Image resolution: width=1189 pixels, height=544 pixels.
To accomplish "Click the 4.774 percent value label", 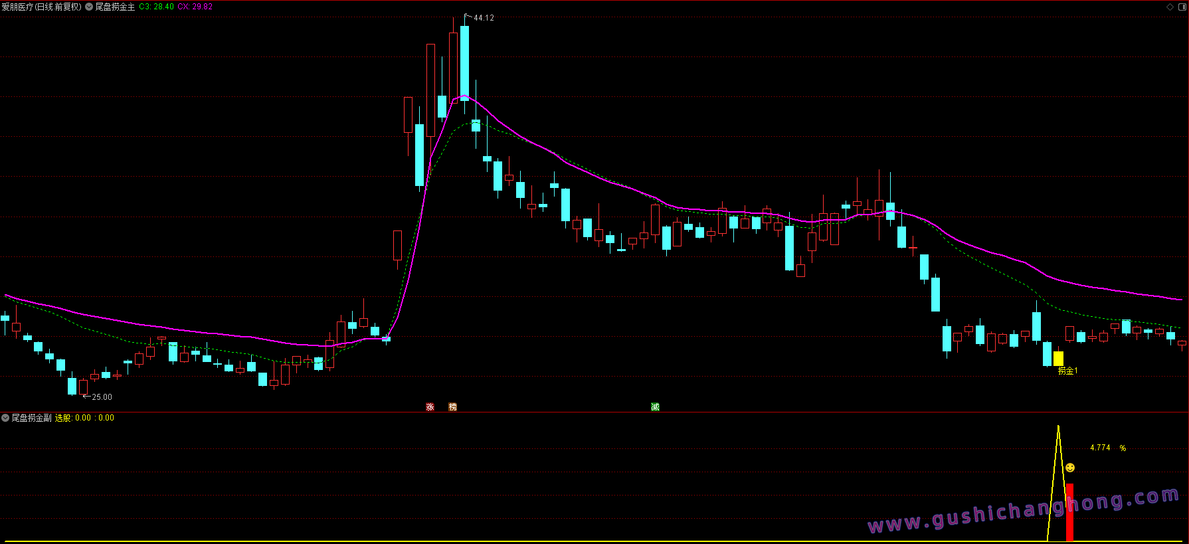I will pos(1100,448).
